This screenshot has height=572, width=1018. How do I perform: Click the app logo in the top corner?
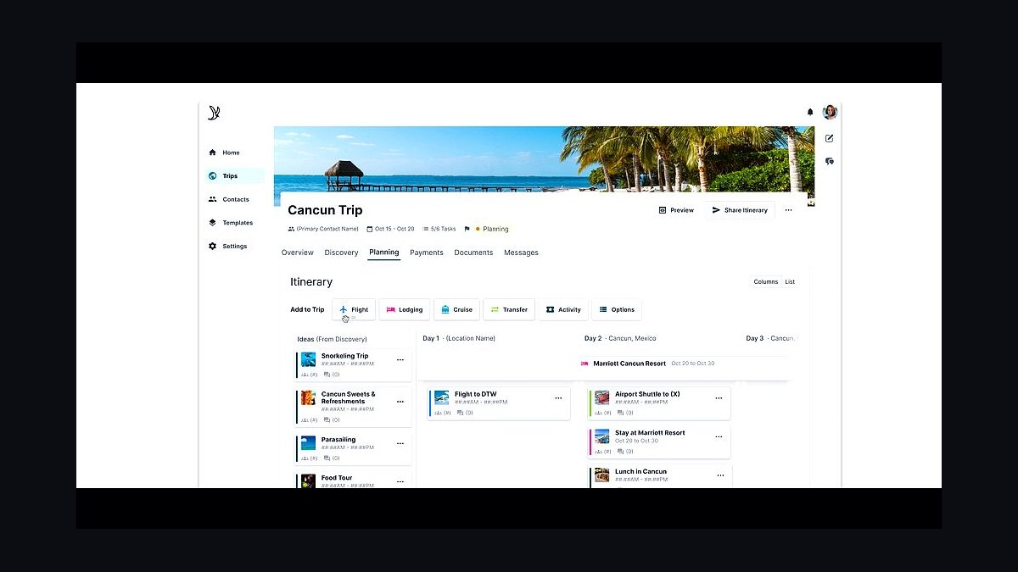(x=214, y=113)
